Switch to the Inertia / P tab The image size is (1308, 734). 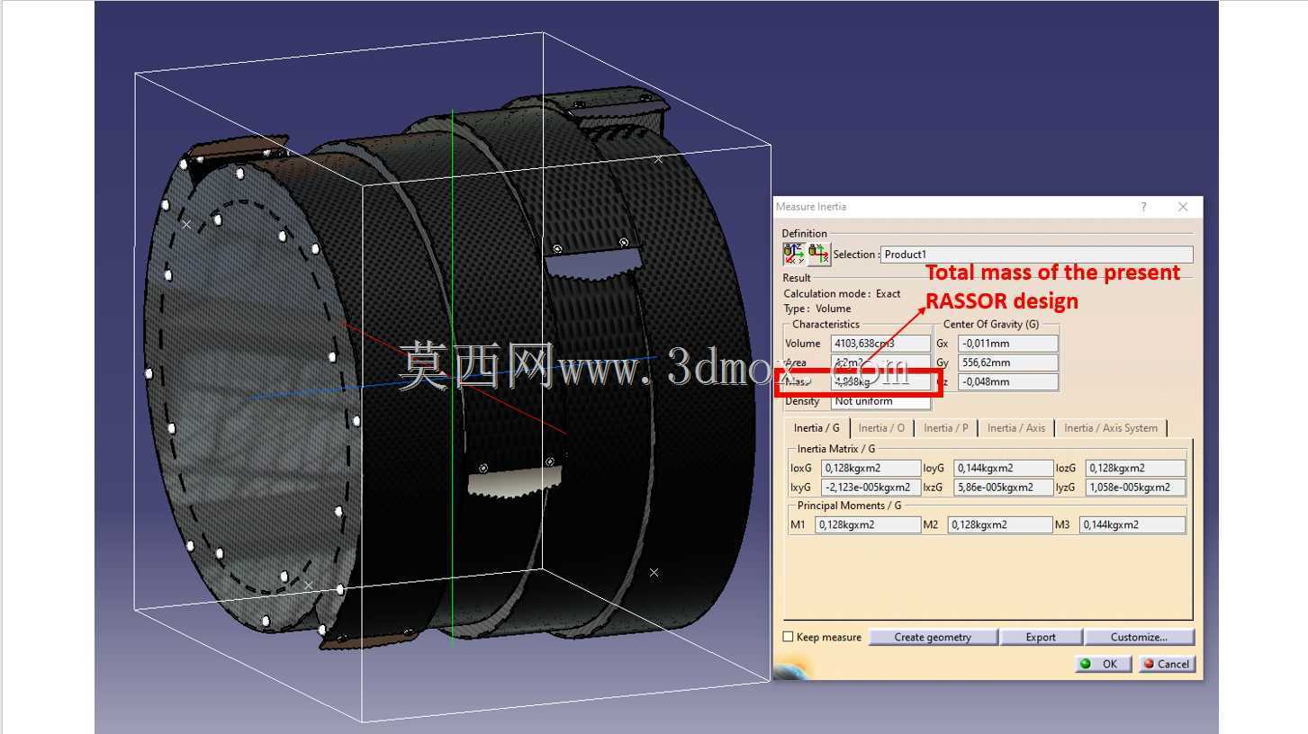tap(945, 428)
